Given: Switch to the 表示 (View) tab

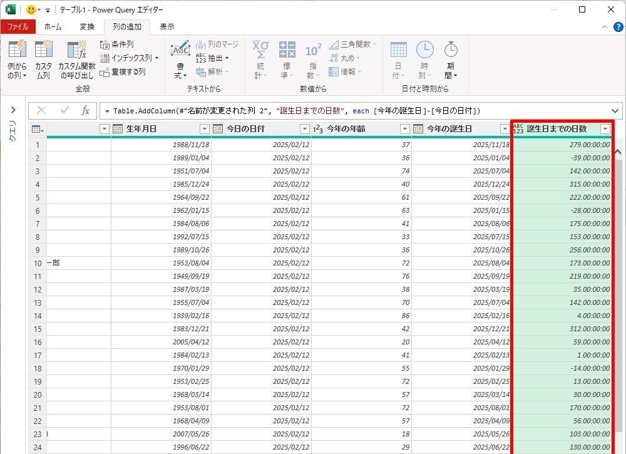Looking at the screenshot, I should pos(167,27).
